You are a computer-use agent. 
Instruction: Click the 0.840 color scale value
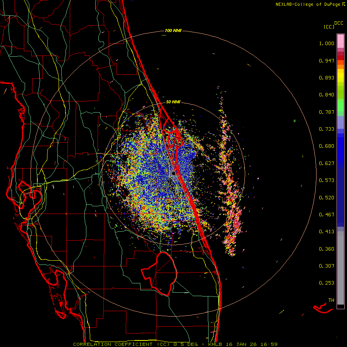(327, 95)
